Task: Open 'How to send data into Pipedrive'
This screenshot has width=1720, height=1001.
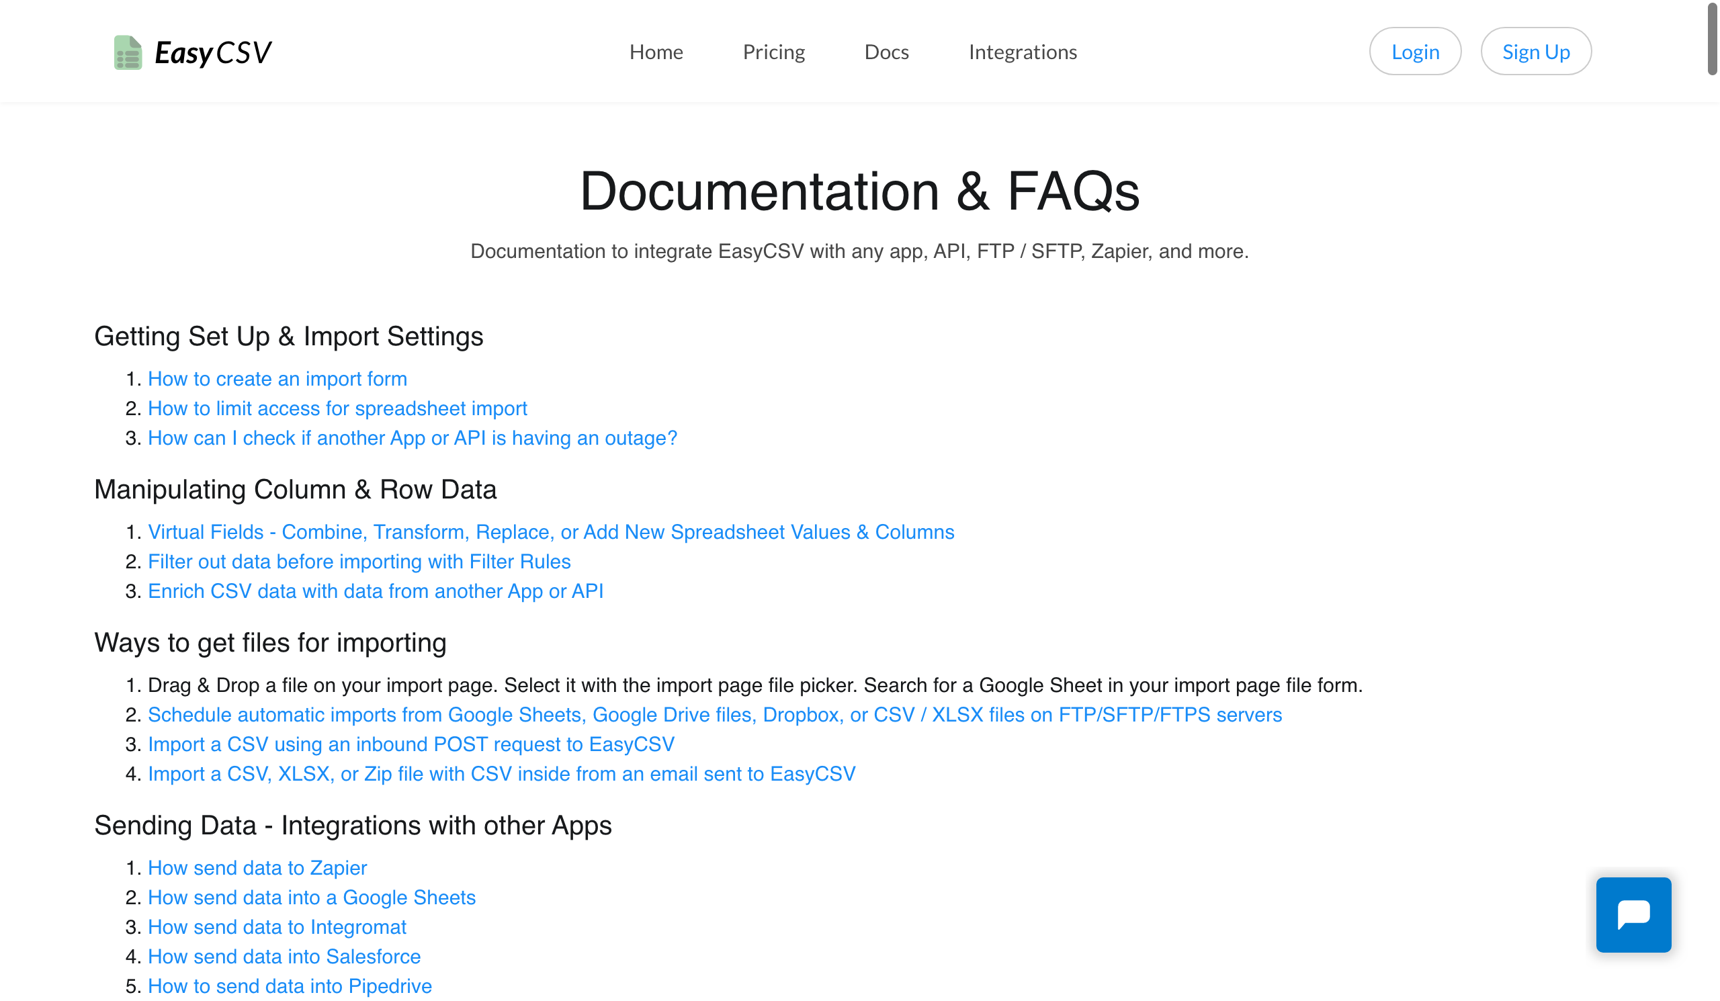Action: tap(290, 986)
